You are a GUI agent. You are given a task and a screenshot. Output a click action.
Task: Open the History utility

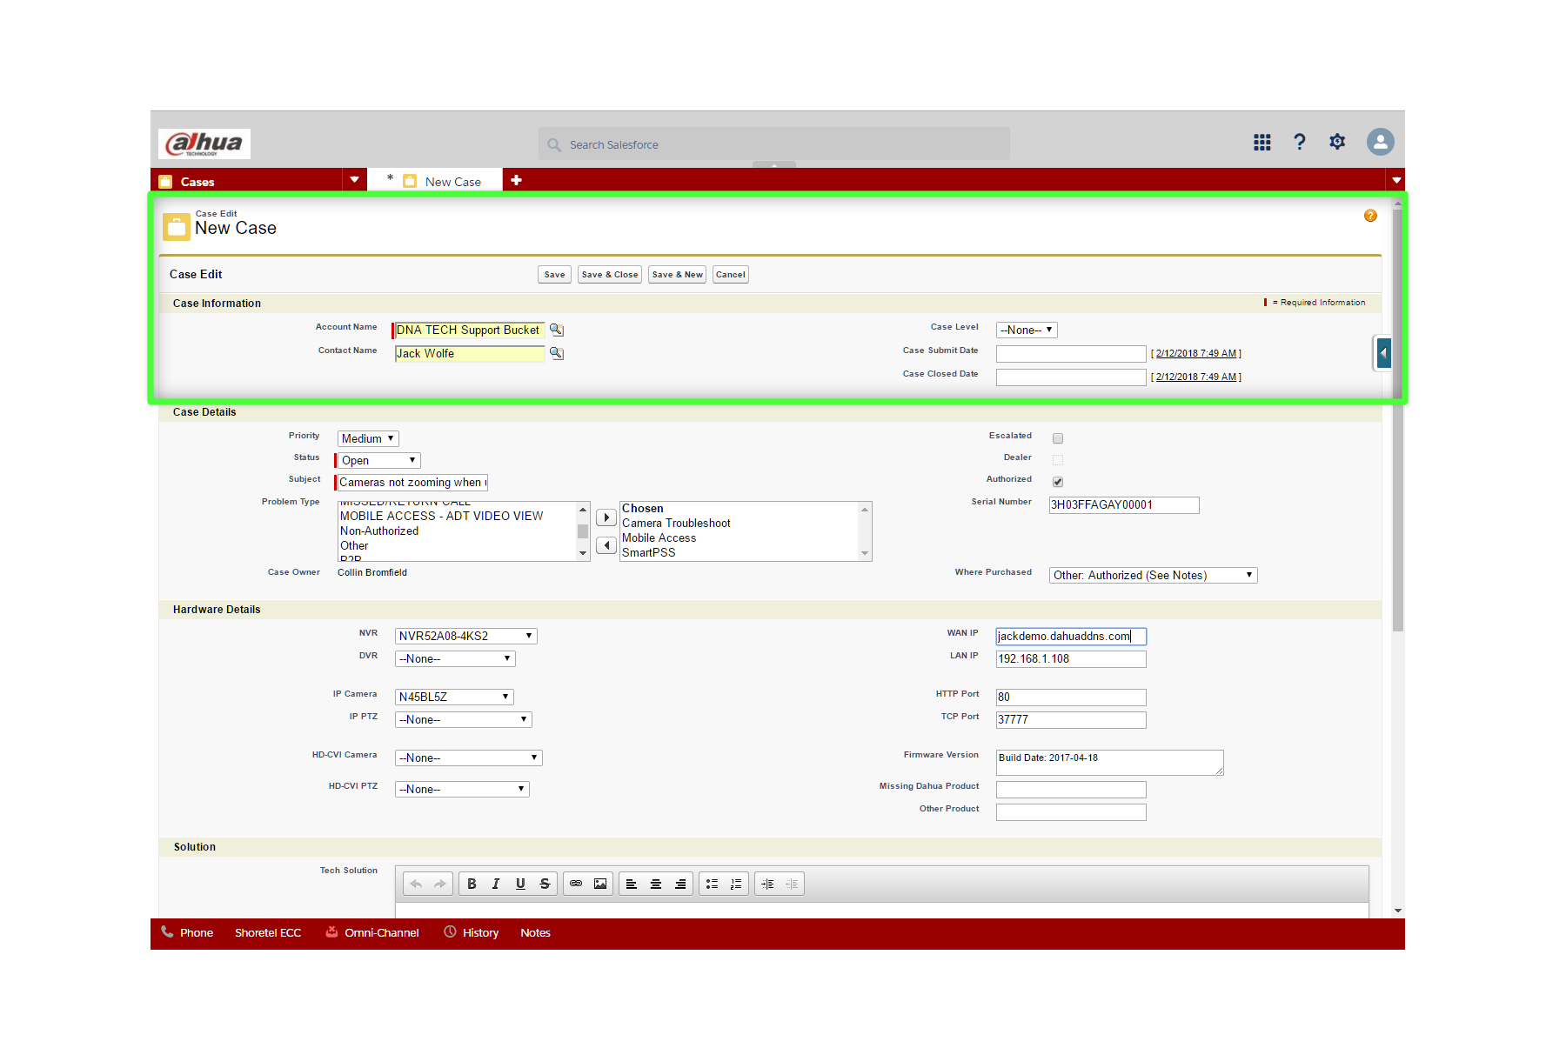coord(472,932)
